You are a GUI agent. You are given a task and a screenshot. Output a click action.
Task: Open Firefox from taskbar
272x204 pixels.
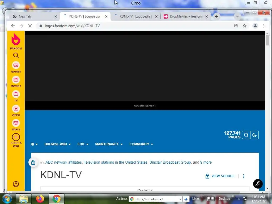click(40, 199)
